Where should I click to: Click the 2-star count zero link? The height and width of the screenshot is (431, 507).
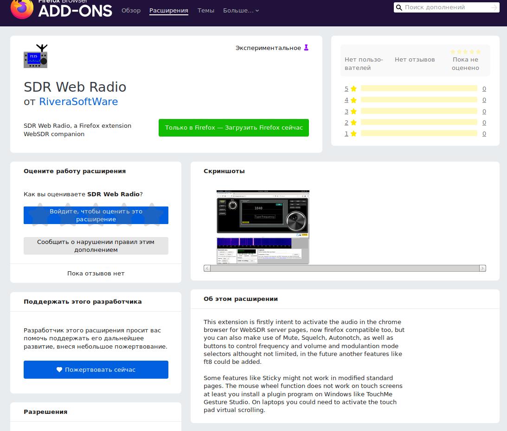(484, 123)
